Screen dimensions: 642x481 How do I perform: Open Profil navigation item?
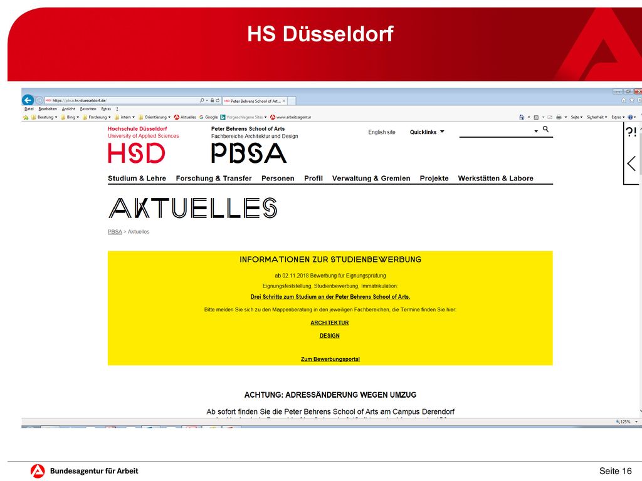click(x=313, y=178)
